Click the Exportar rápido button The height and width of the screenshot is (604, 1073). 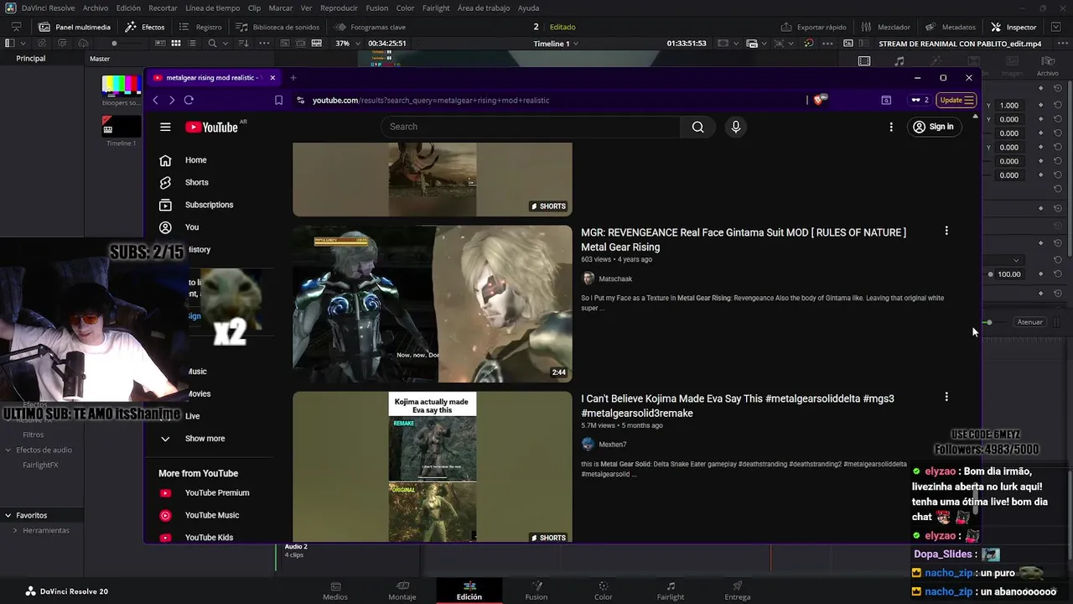pyautogui.click(x=813, y=27)
